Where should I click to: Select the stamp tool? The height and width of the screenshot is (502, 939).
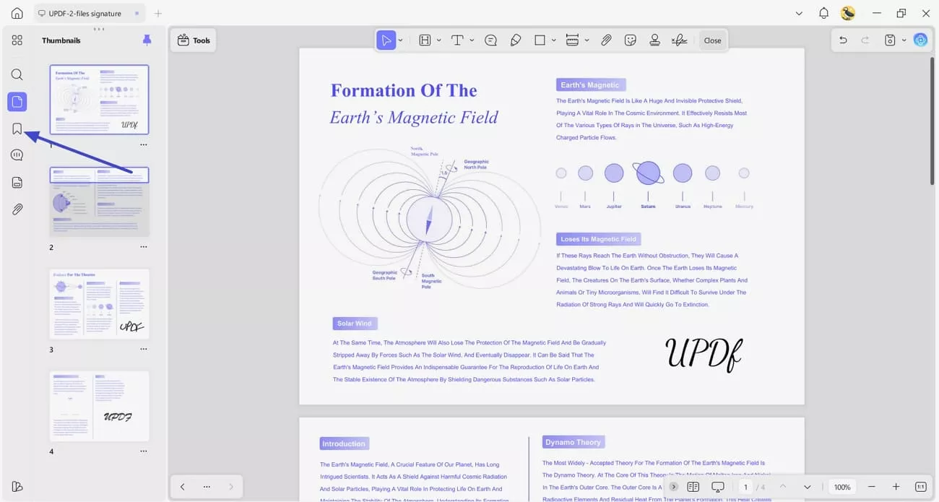point(655,40)
